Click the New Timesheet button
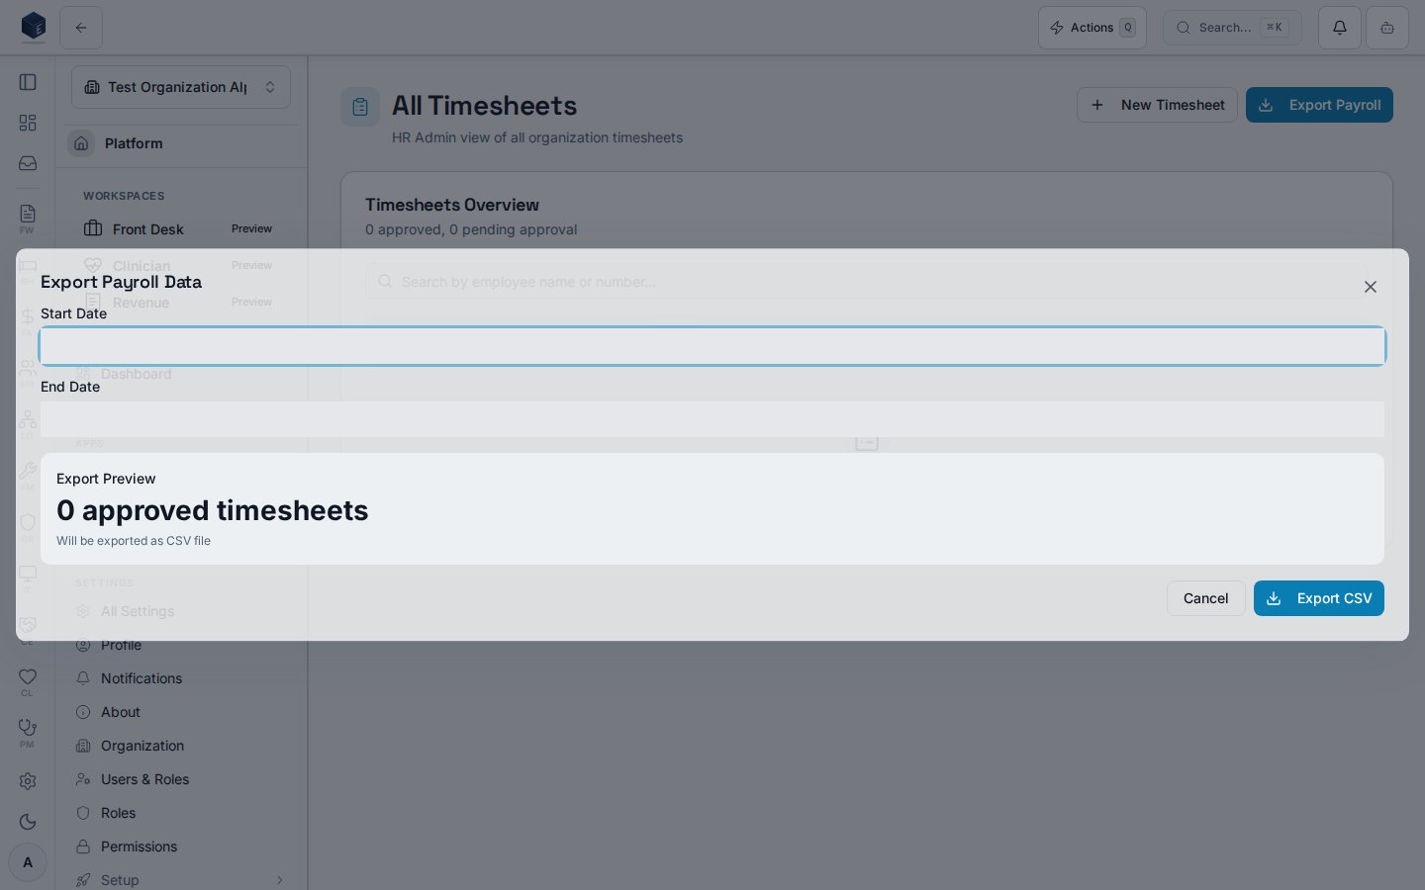Screen dimensions: 1425x890 coord(1157,105)
